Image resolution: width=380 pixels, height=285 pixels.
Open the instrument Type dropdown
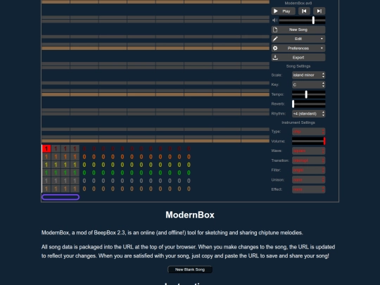coord(308,132)
